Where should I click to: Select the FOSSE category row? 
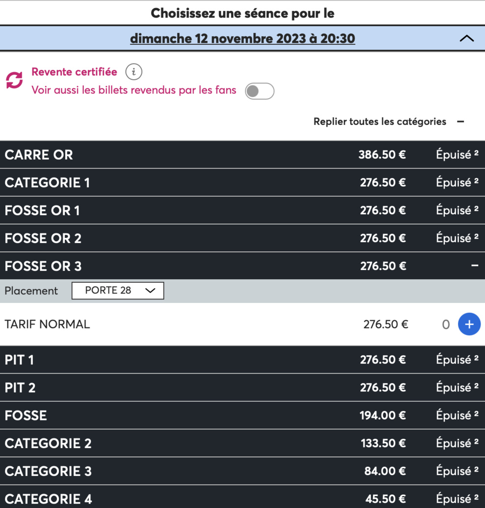[x=196, y=415]
